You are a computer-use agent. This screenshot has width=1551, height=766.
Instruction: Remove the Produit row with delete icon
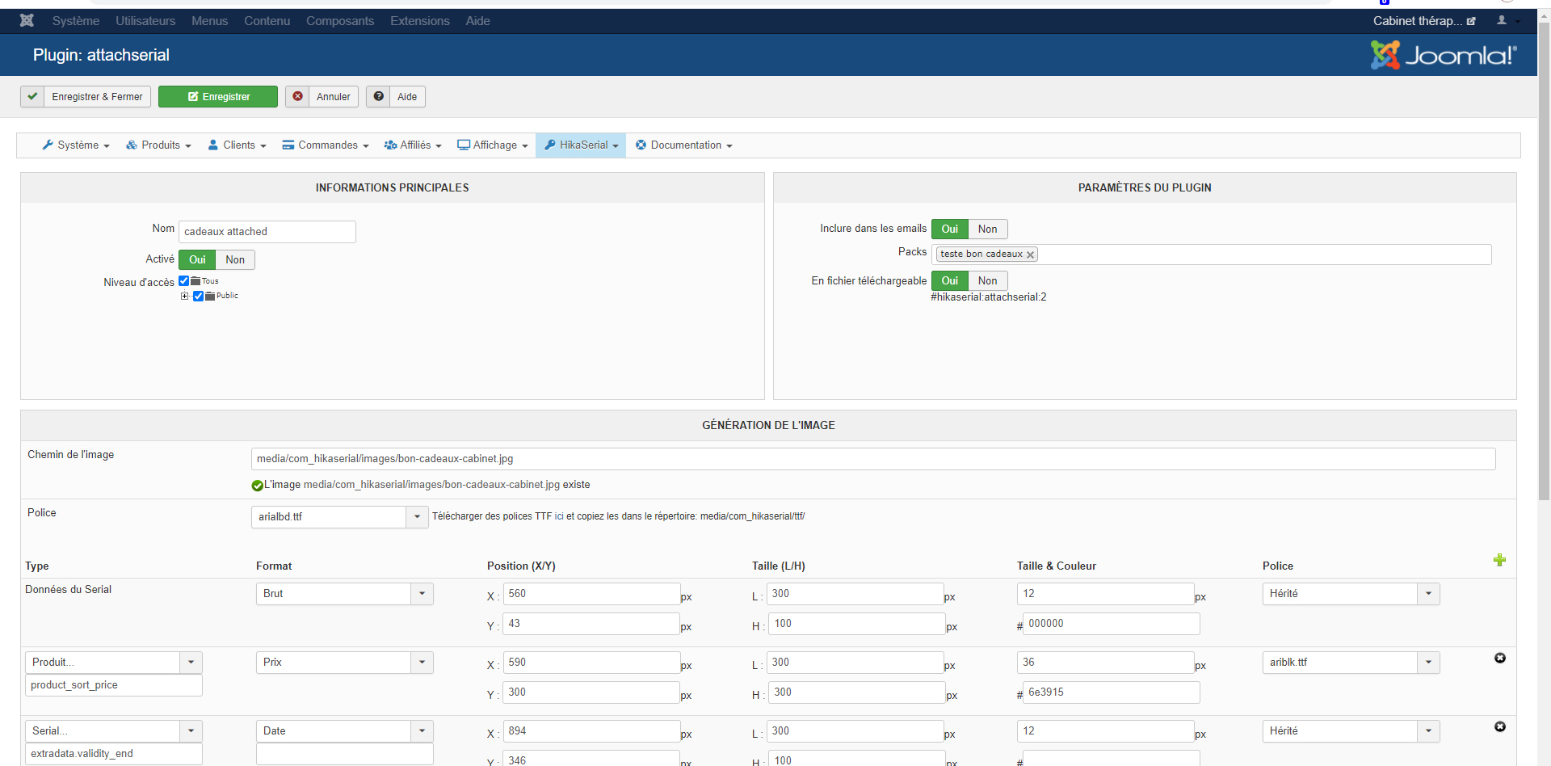click(1499, 659)
